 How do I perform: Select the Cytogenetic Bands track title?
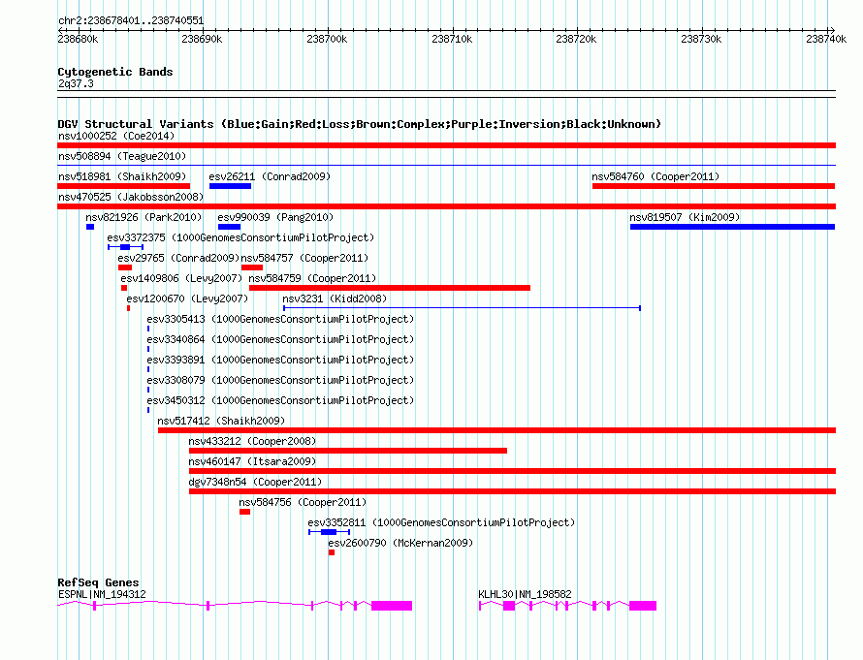pos(115,72)
